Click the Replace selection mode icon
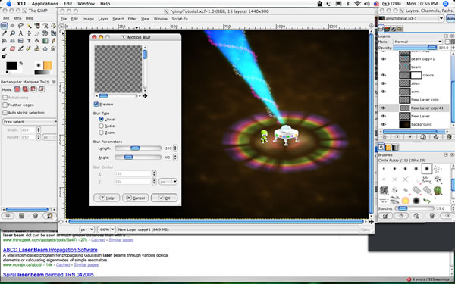455x284 pixels. (17, 89)
